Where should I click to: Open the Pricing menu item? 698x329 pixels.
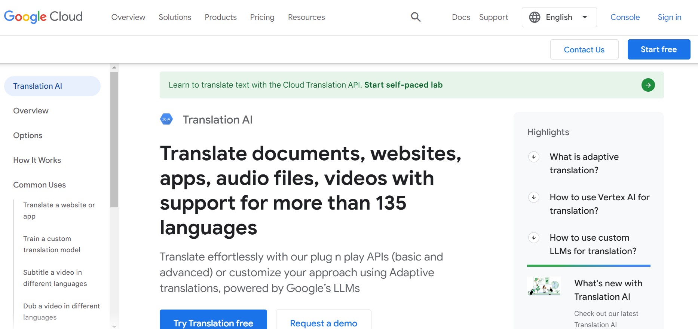262,17
